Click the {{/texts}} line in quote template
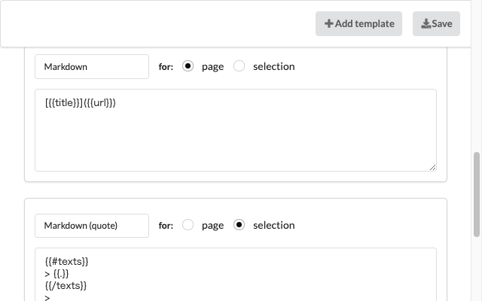The image size is (482, 301). 66,285
